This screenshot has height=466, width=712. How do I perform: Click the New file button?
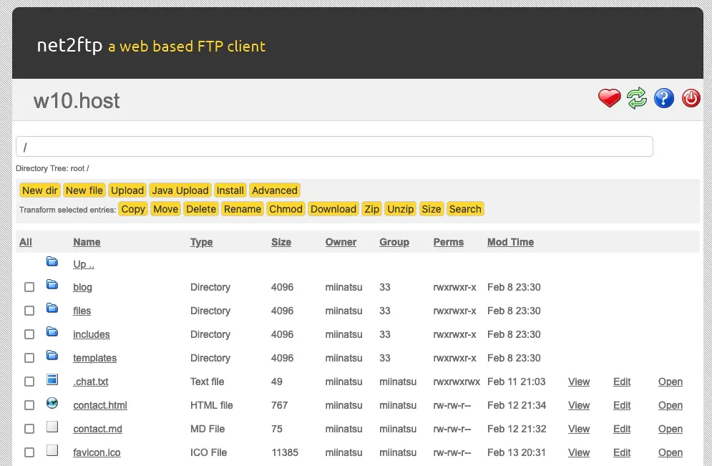click(84, 190)
